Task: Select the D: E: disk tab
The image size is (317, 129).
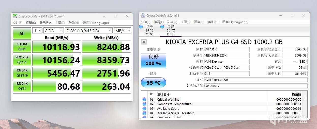Action: [x=171, y=30]
